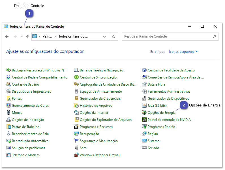Open the Sistema link
Screen dimensions: 225x170
click(x=153, y=141)
